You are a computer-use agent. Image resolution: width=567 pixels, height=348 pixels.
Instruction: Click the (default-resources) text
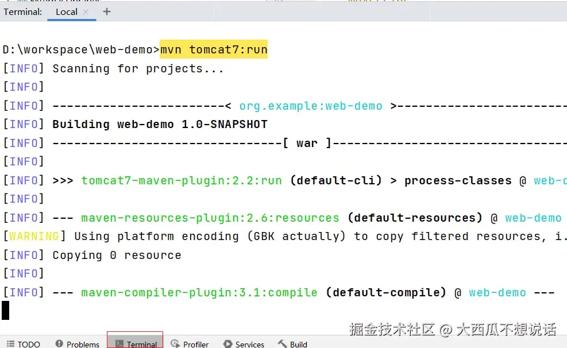tap(415, 218)
